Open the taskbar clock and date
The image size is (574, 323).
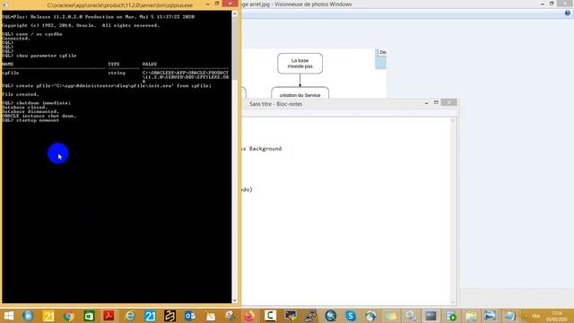coord(557,316)
